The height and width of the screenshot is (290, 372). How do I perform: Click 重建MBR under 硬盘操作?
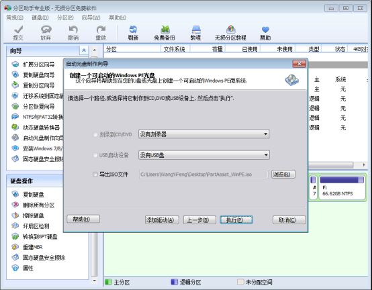pyautogui.click(x=28, y=247)
